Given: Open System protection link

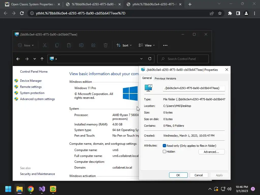Looking at the screenshot, I should point(32,93).
